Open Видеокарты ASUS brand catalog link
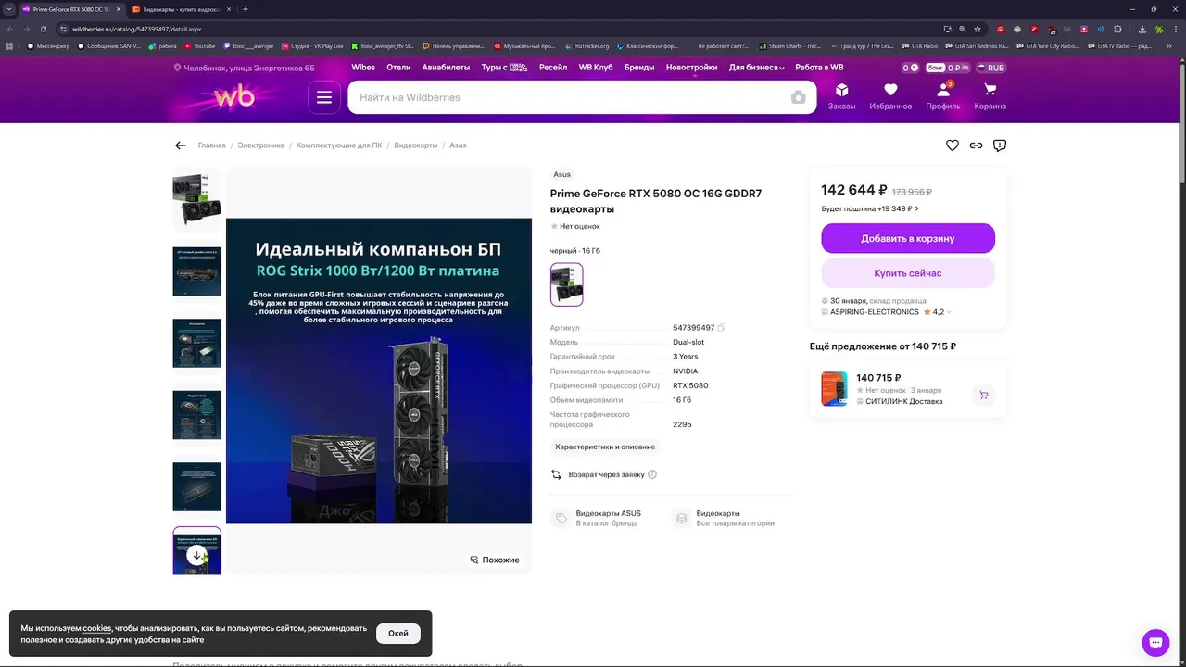This screenshot has height=667, width=1186. [x=598, y=518]
